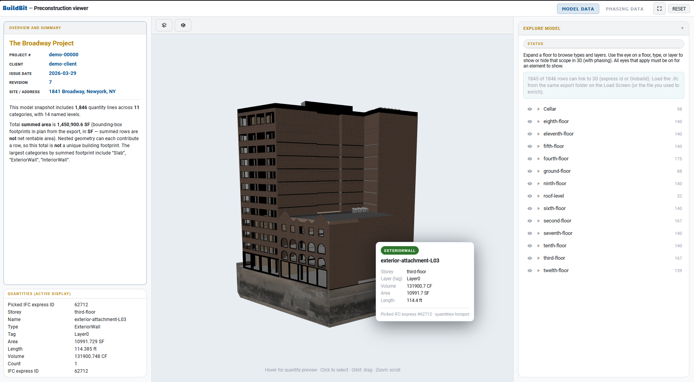The image size is (694, 382).
Task: Toggle visibility eye for fifth-floor
Action: (x=529, y=146)
